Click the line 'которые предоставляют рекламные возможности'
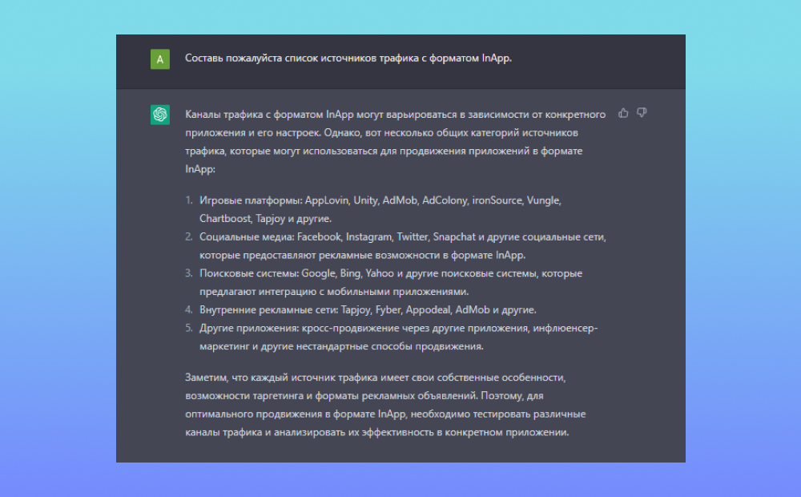The image size is (801, 497). coord(363,255)
